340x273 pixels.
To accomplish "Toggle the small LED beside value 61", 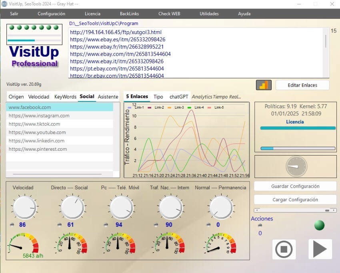I will pyautogui.click(x=60, y=225).
